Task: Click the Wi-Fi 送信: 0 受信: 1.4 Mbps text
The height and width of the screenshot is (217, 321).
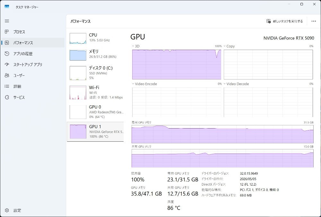Action: point(106,97)
